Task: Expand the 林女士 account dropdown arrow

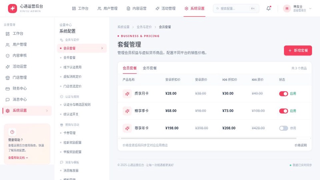Action: tap(310, 8)
